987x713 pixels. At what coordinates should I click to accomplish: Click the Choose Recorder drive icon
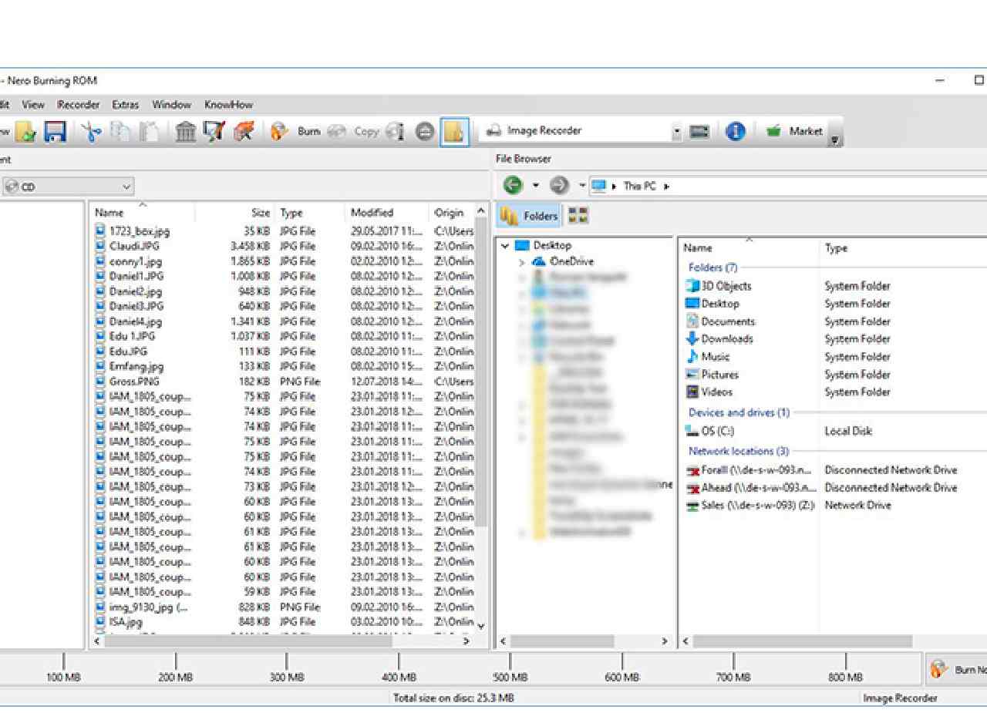click(x=699, y=132)
